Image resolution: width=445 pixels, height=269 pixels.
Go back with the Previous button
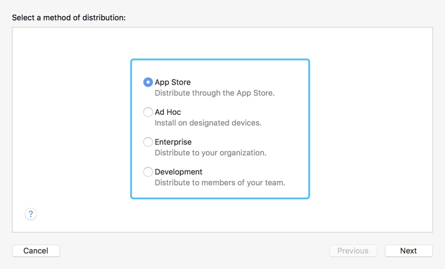353,251
